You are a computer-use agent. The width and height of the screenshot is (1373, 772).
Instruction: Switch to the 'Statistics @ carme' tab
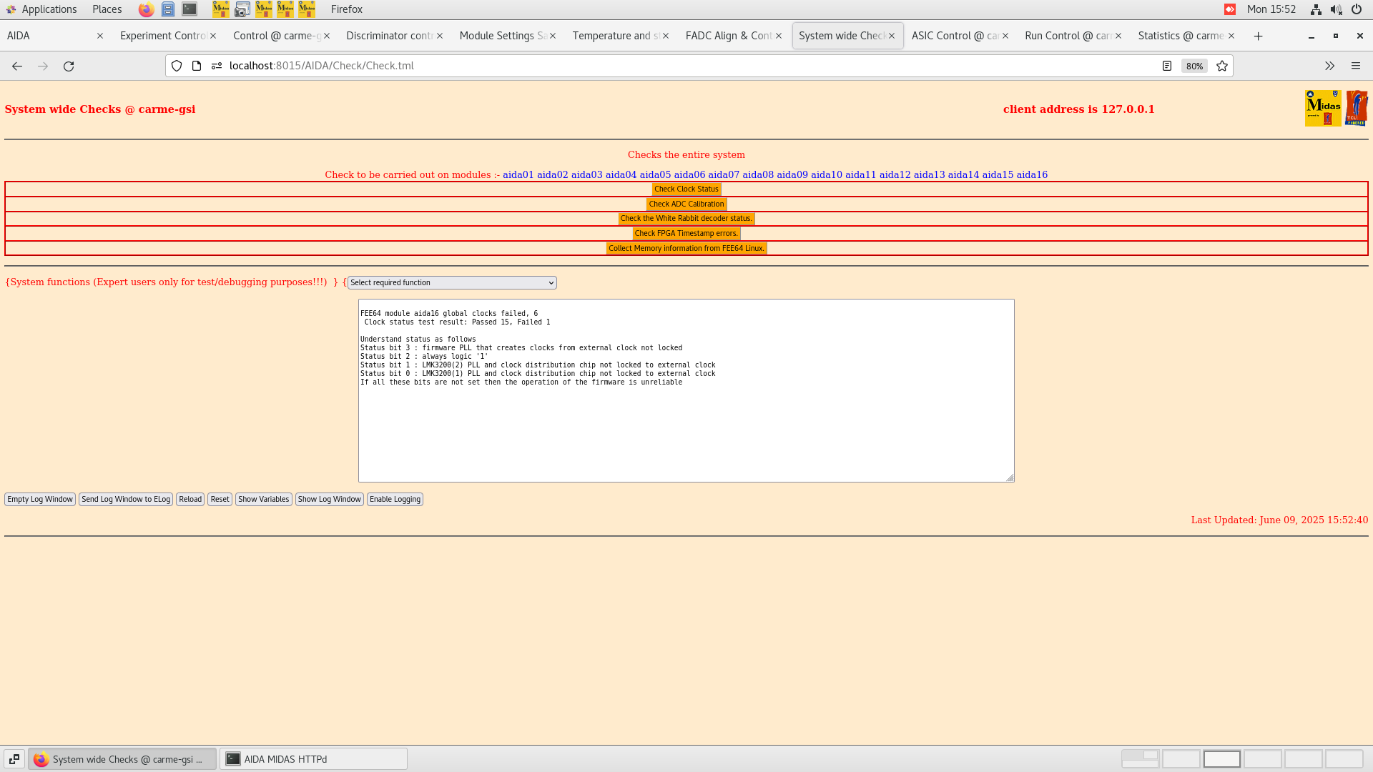[1180, 35]
